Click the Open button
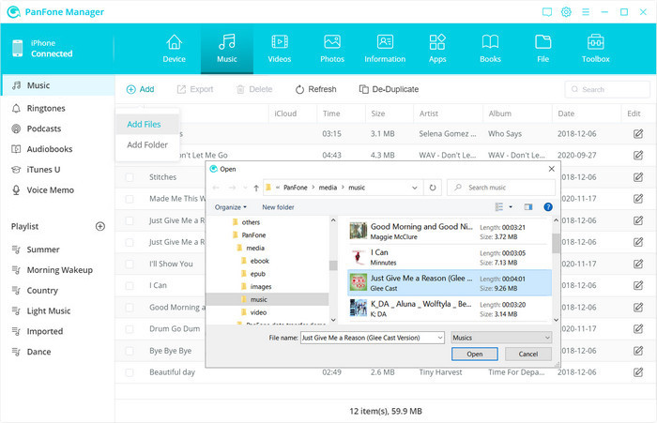This screenshot has width=657, height=423. [474, 354]
